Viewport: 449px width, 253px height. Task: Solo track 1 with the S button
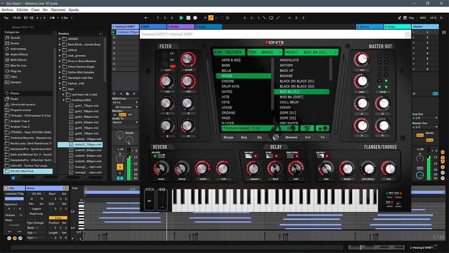[x=120, y=173]
